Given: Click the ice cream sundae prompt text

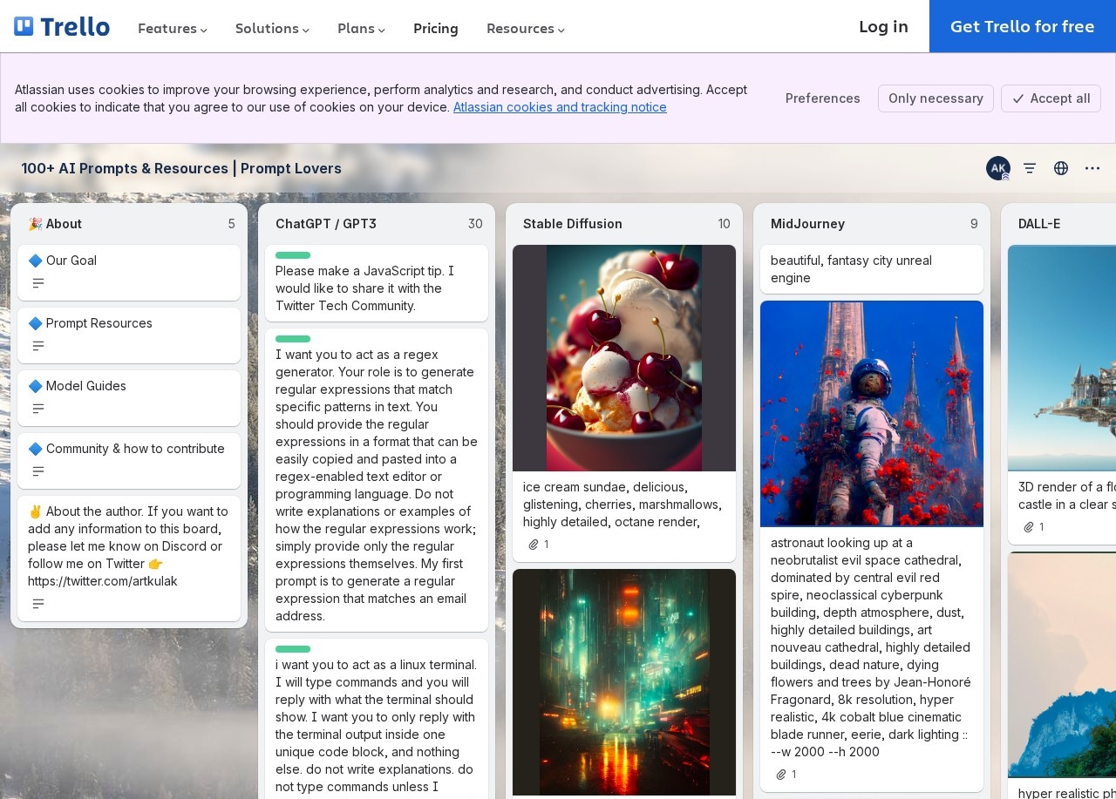Looking at the screenshot, I should [x=623, y=504].
